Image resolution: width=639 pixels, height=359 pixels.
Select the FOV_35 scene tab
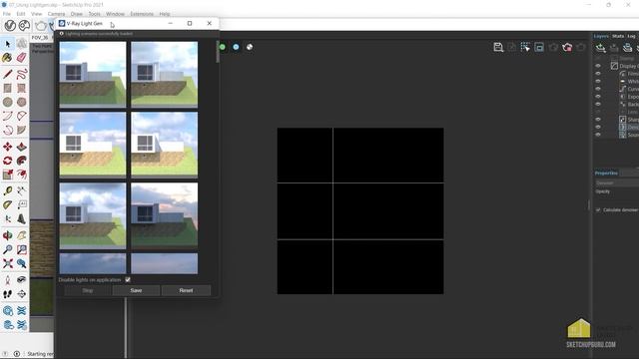point(40,38)
